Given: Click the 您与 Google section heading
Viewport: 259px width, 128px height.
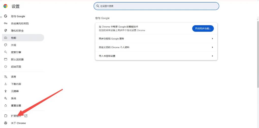Looking at the screenshot, I should pos(102,18).
